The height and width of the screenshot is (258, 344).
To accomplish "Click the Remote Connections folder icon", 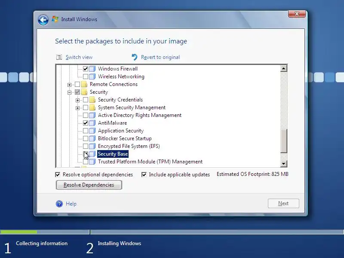I will point(84,84).
